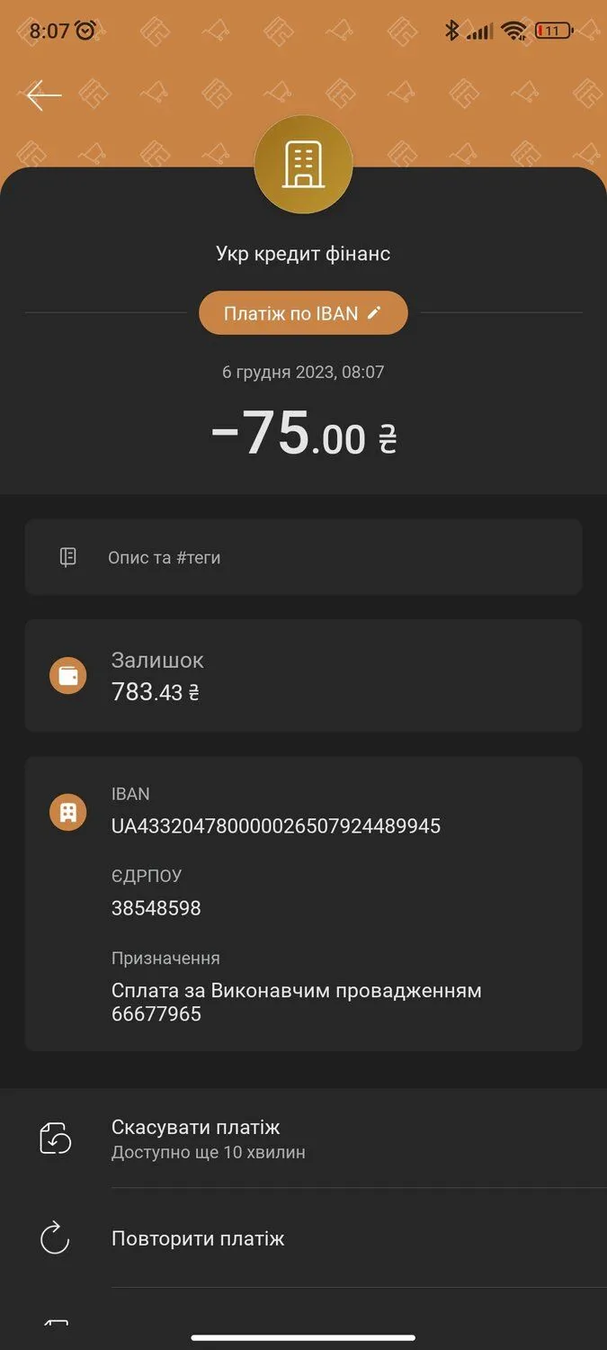Tap the orange bank icon beside IBAN
The width and height of the screenshot is (607, 1350).
[68, 812]
